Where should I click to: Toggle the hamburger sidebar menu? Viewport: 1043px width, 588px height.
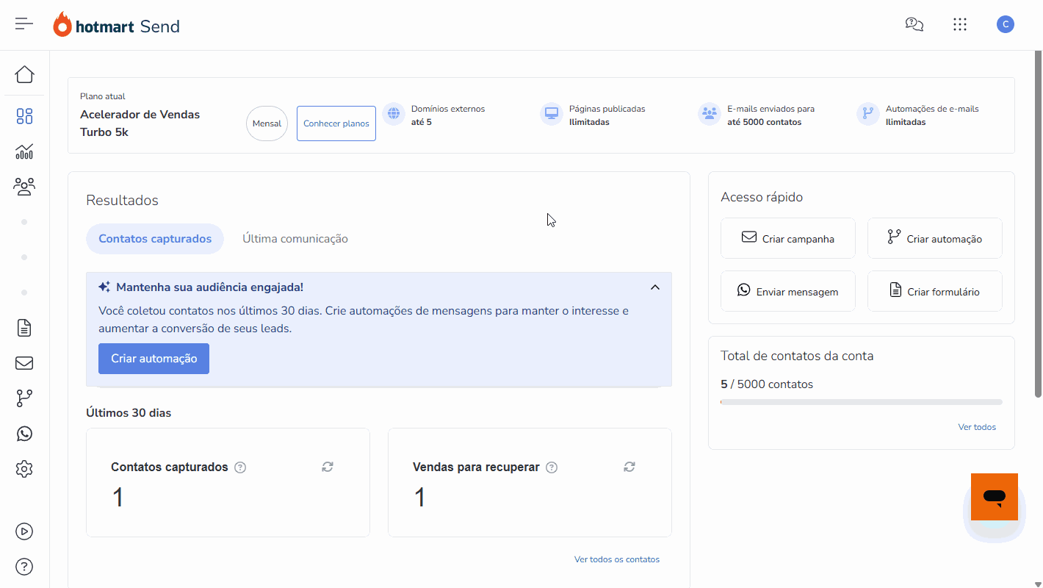tap(24, 24)
